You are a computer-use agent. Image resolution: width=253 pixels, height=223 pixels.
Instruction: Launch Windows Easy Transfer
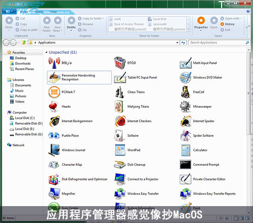coord(136,193)
